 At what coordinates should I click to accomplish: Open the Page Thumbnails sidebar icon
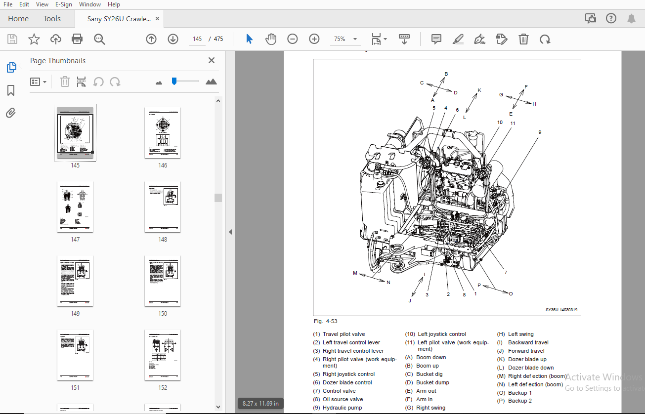tap(11, 67)
